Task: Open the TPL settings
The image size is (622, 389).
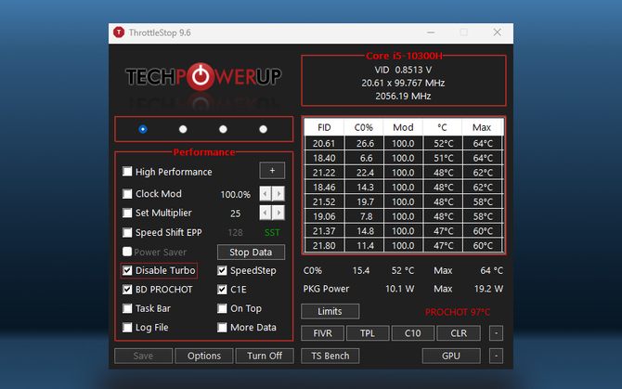Action: point(368,333)
